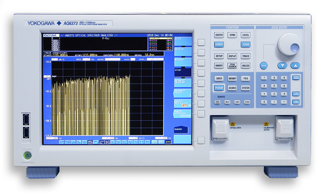
Task: Open the ANALYSIS function
Action: click(246, 65)
